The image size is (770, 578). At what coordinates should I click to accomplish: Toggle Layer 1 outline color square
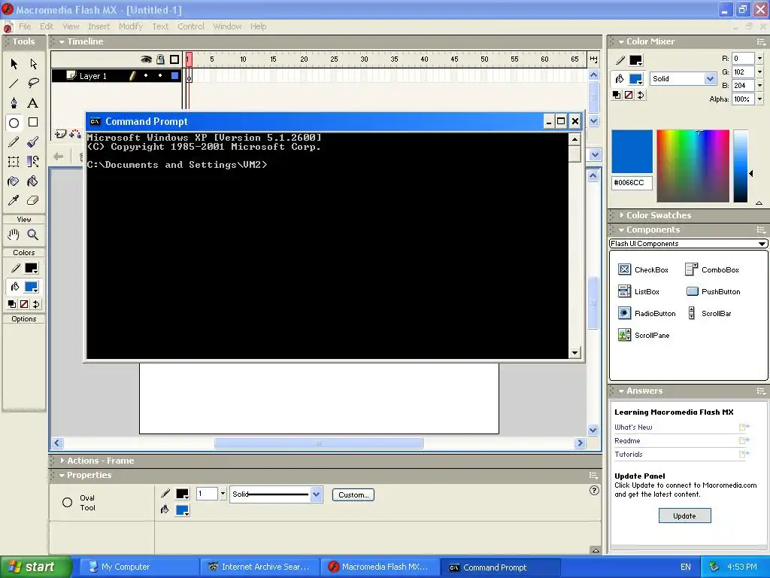tap(174, 76)
